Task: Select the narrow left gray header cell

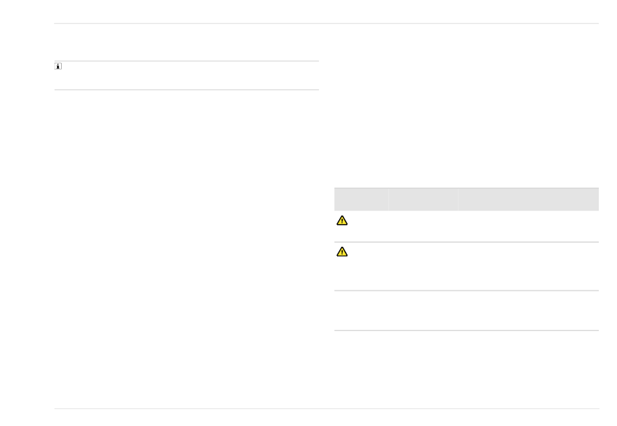Action: tap(361, 199)
